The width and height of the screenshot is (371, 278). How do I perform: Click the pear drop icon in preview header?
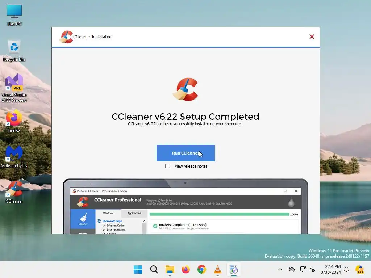coord(291,203)
